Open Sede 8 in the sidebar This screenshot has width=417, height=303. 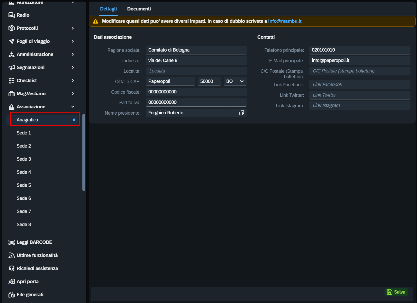tap(24, 225)
